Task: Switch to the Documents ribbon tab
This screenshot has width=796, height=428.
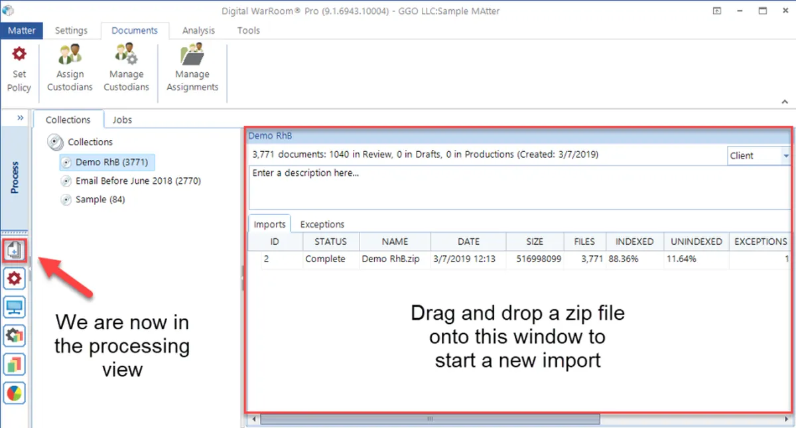Action: [x=135, y=31]
